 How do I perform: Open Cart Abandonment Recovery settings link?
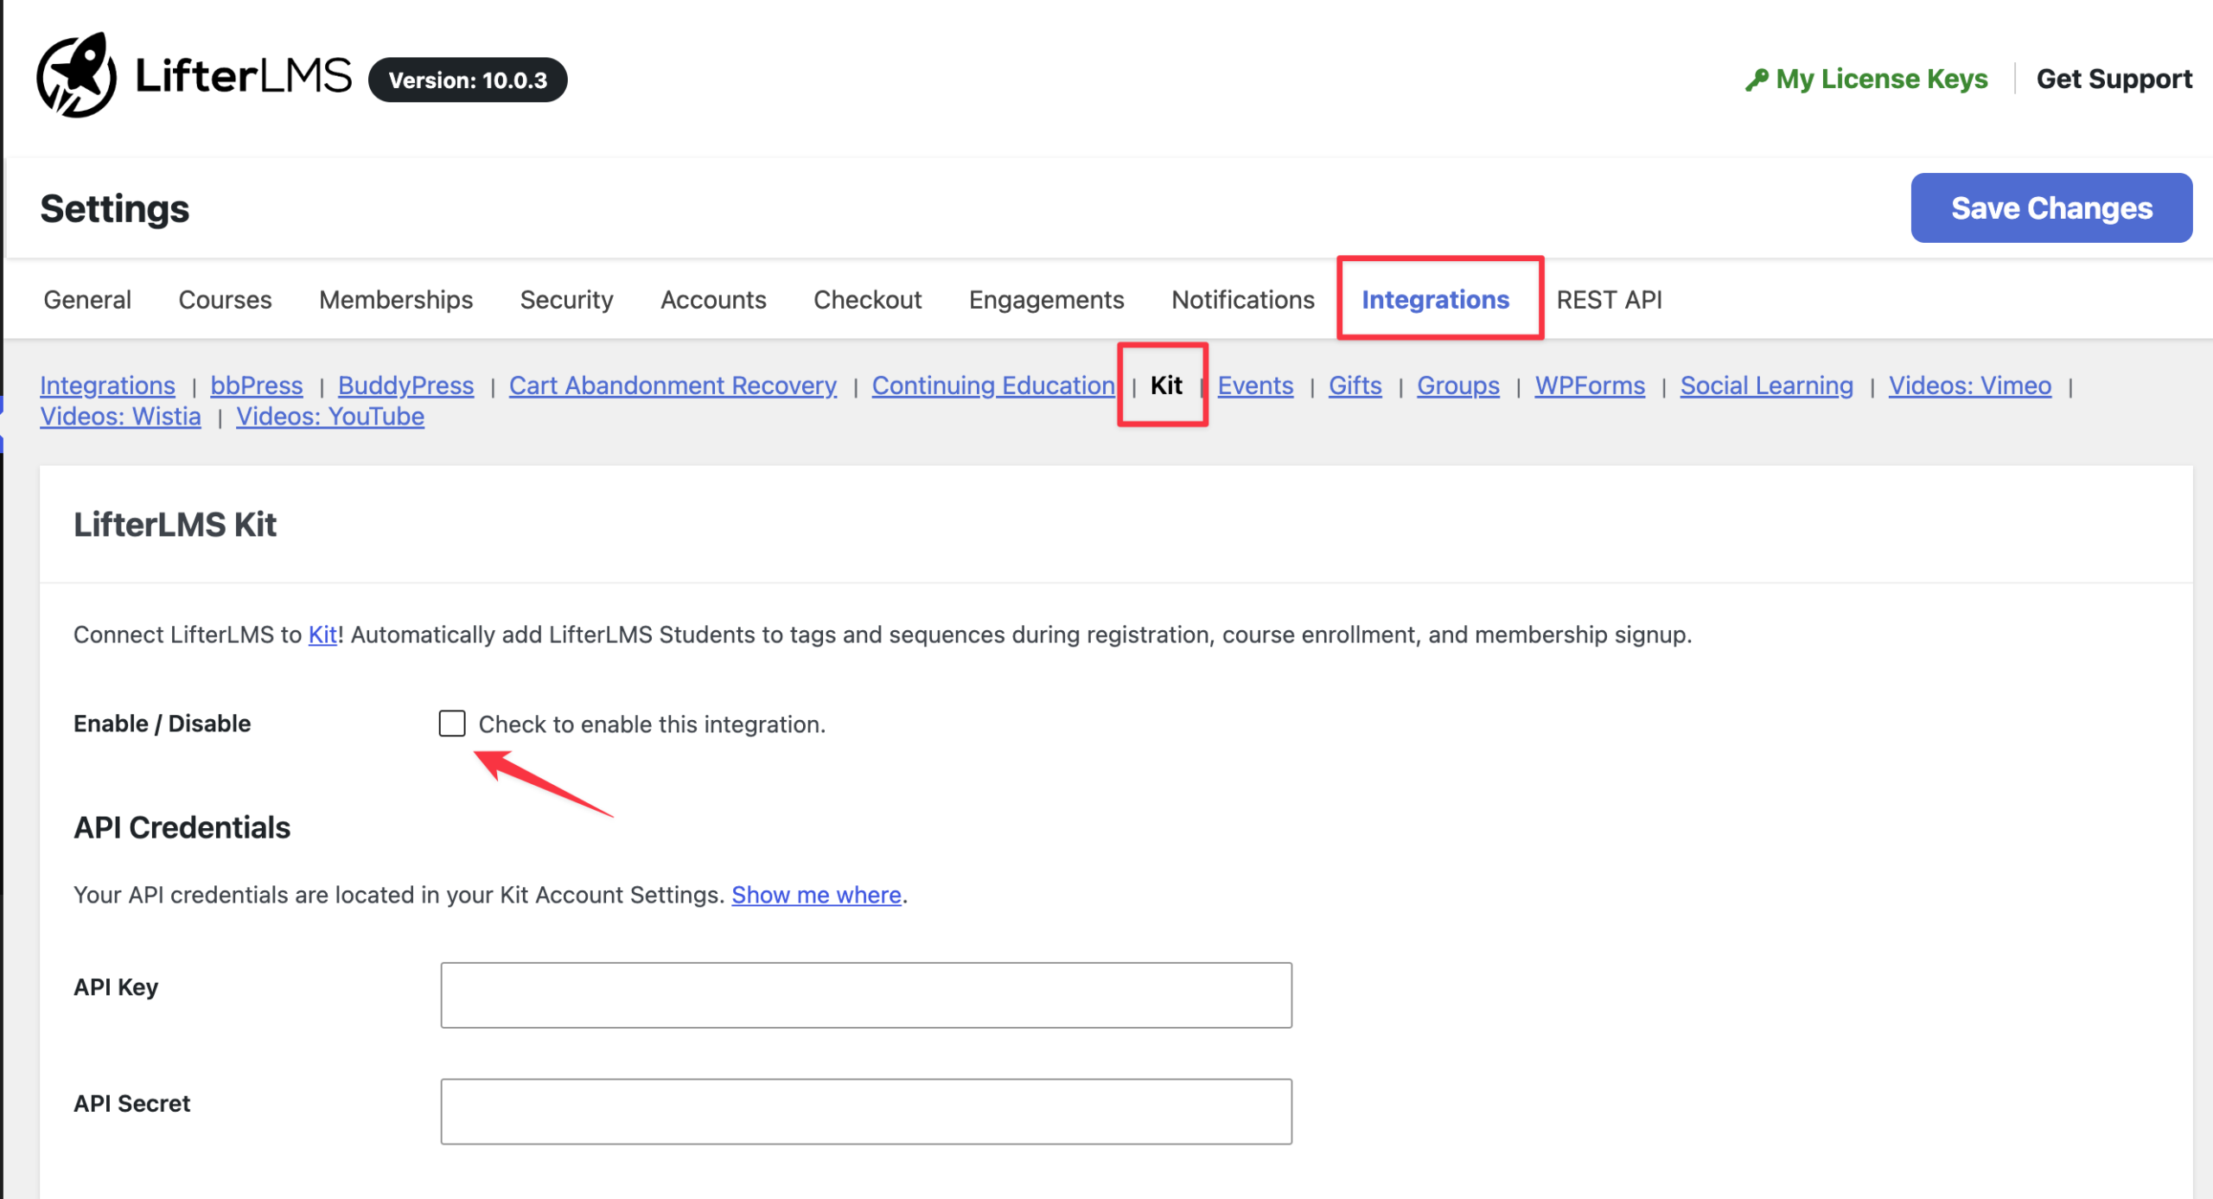click(x=673, y=385)
